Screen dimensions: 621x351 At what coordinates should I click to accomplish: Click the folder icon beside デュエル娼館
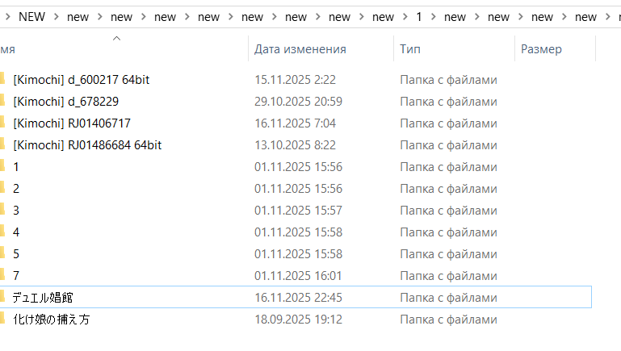(2, 297)
